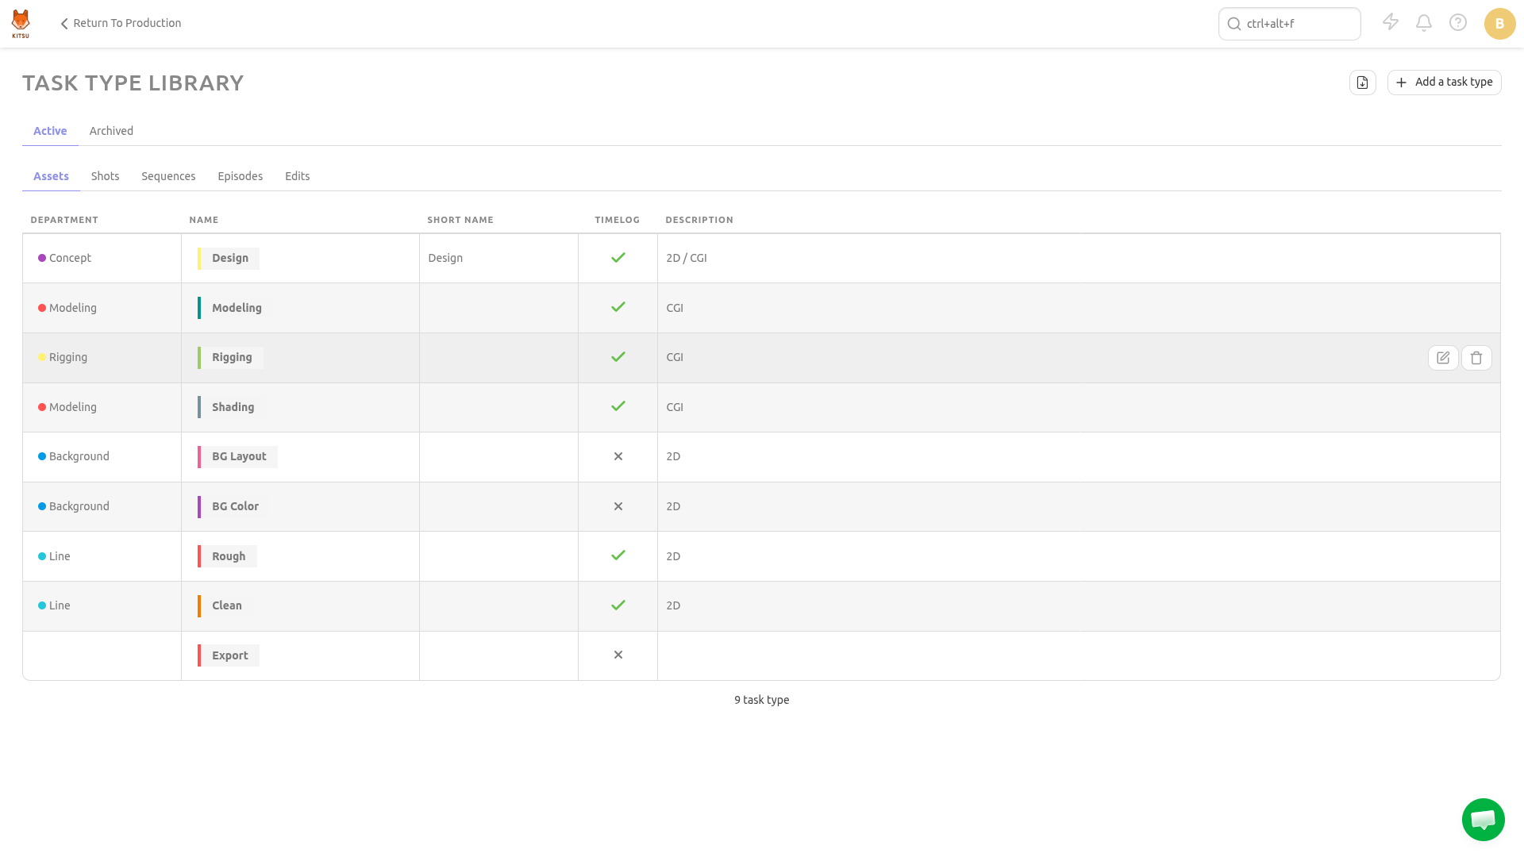1524x857 pixels.
Task: Click the Modeling task type name
Action: point(236,308)
